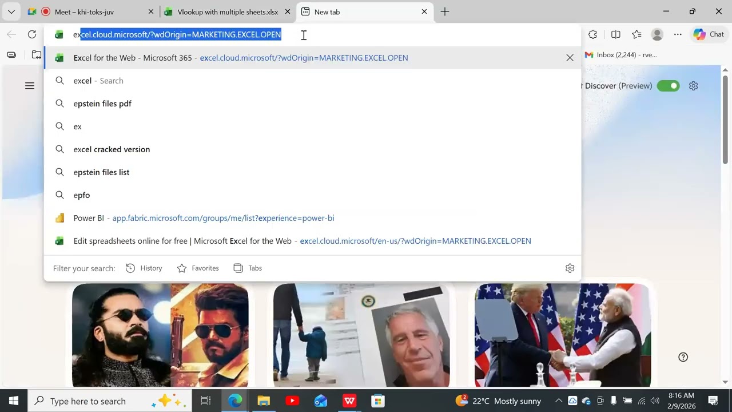Choose 'excel cracked version' suggestion
Image resolution: width=732 pixels, height=412 pixels.
coord(312,149)
